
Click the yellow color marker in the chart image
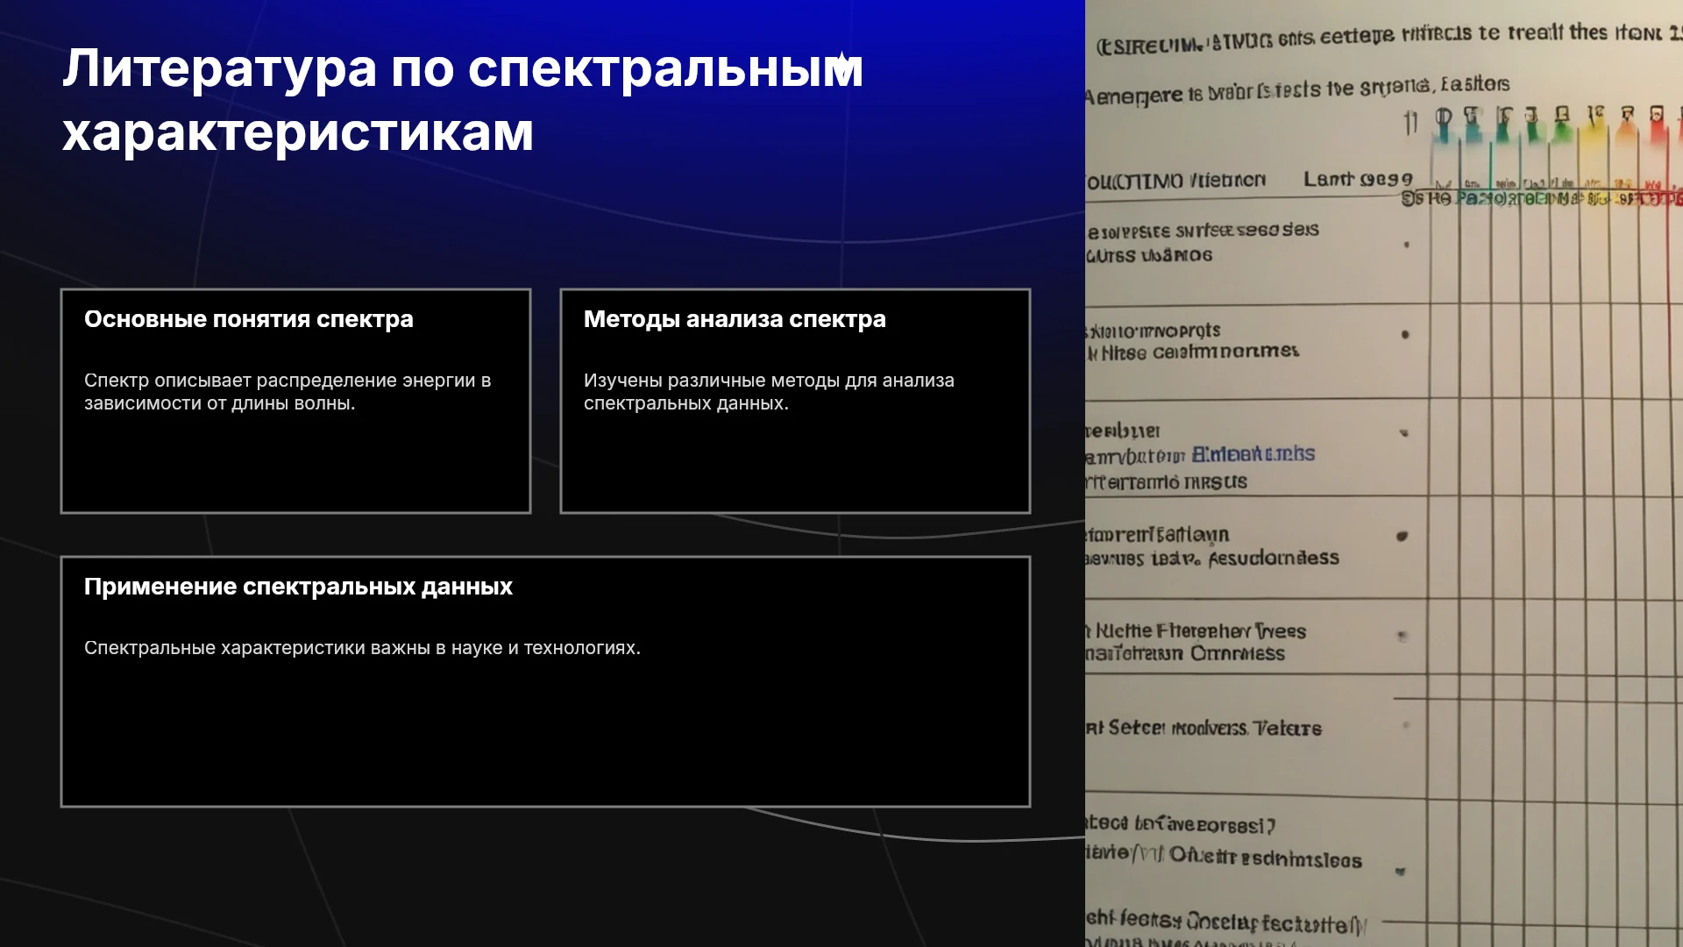1595,129
